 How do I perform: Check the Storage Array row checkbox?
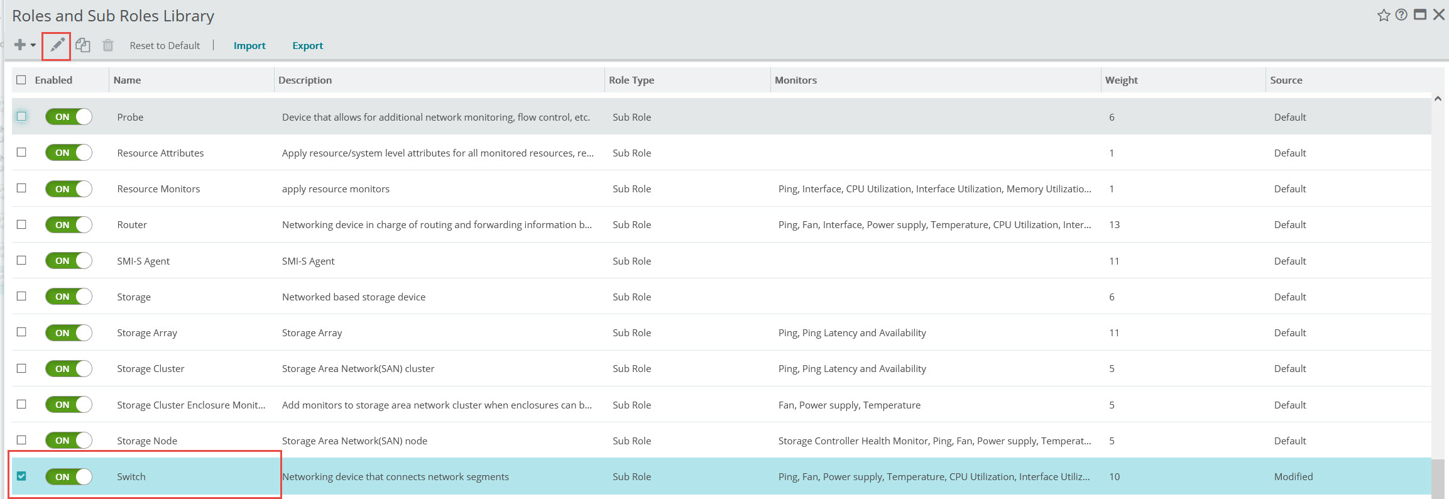(x=21, y=332)
